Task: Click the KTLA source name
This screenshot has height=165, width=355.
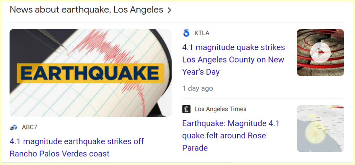Action: click(x=202, y=33)
